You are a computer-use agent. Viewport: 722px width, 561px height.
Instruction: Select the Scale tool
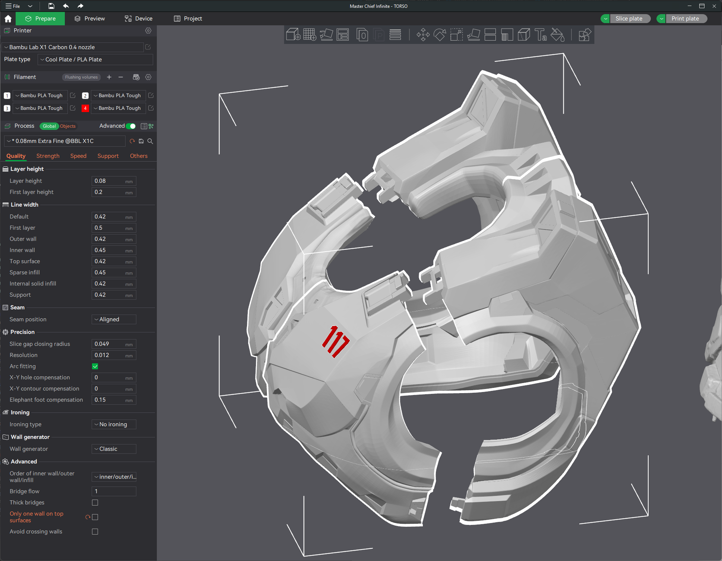tap(456, 35)
